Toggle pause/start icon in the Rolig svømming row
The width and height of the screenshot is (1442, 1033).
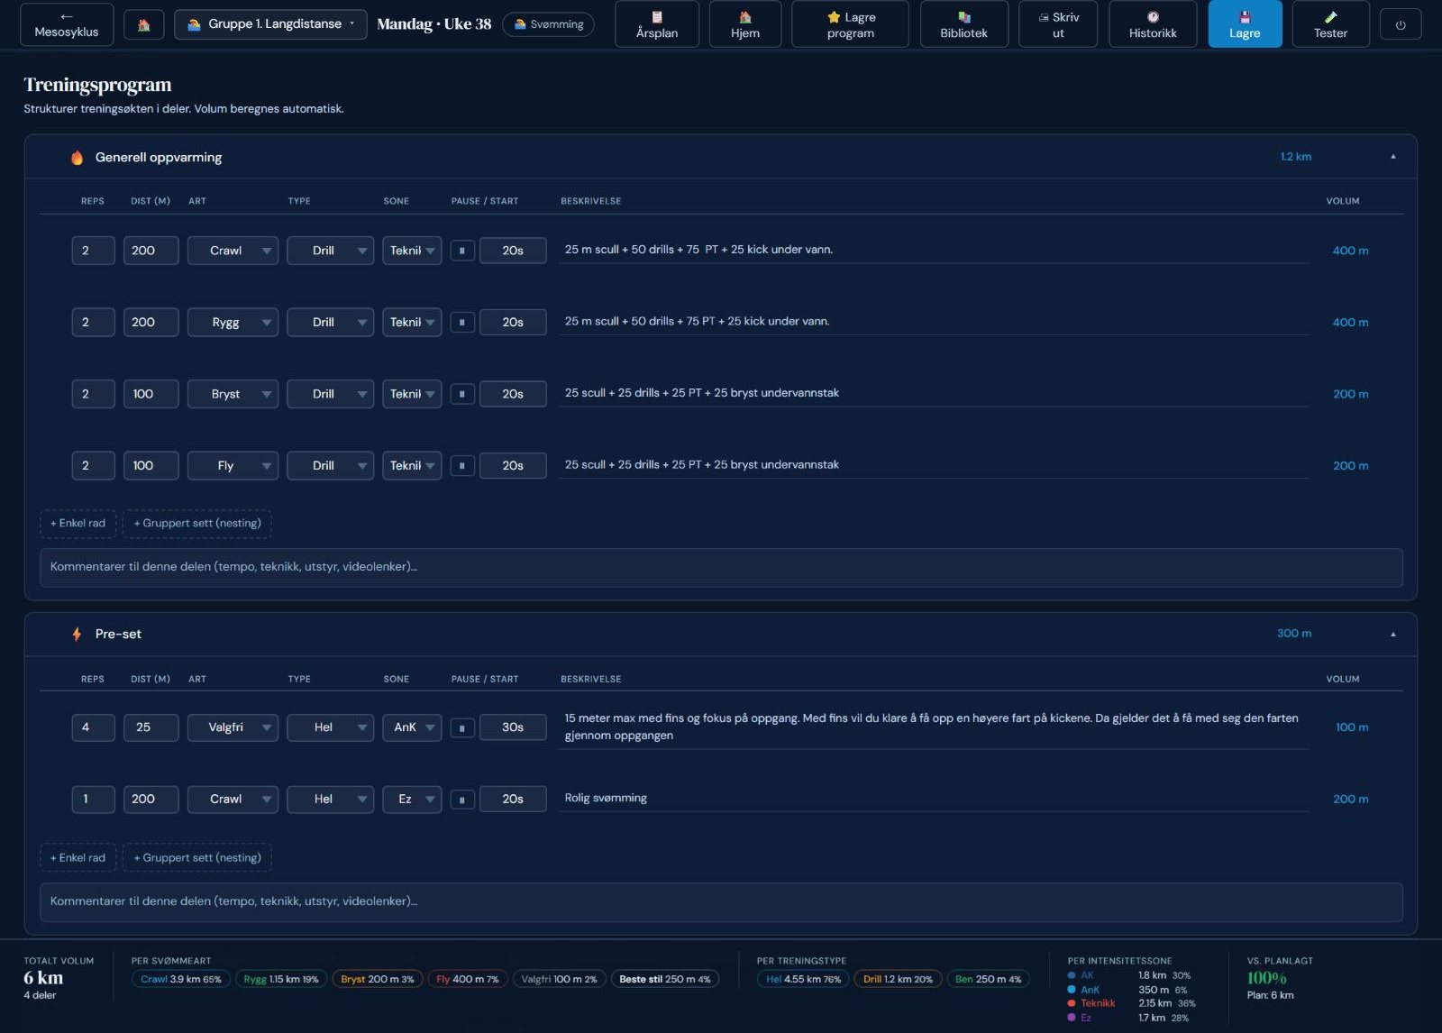[x=462, y=799]
